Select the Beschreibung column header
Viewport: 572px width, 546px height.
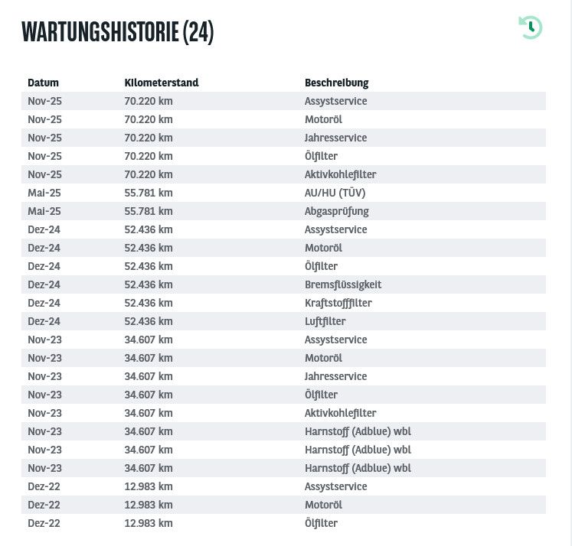point(336,83)
